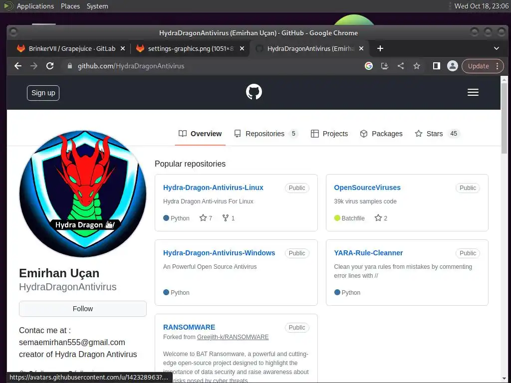This screenshot has height=383, width=511.
Task: Open the System menu
Action: click(x=97, y=6)
